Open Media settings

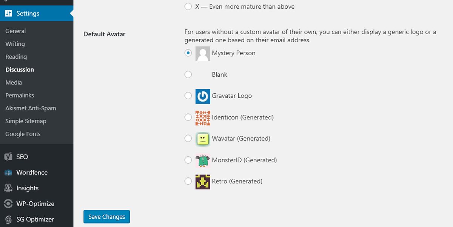(x=14, y=82)
